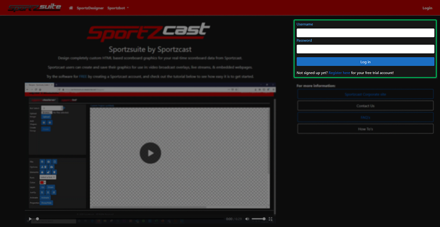Start the tutorial with the large play button
440x227 pixels.
coord(150,153)
